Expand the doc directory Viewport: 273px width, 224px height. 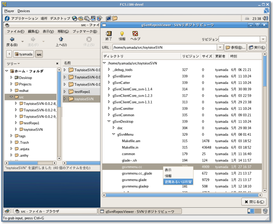tap(114, 128)
